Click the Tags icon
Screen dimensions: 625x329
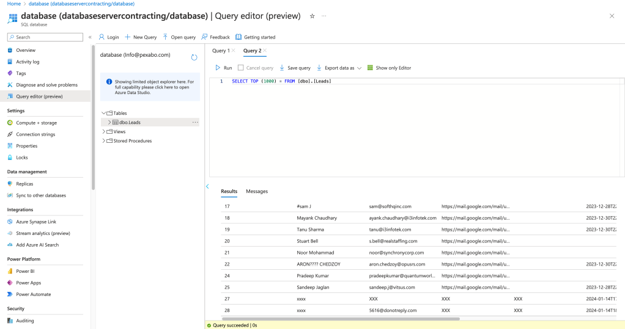10,73
